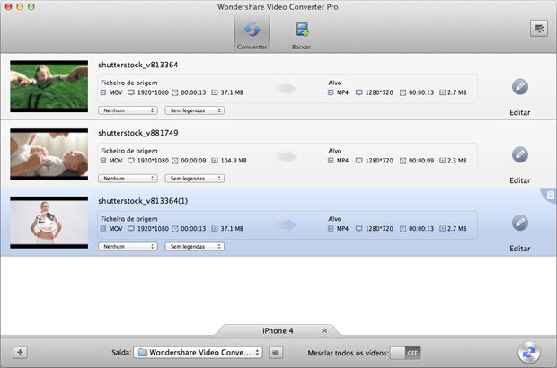The width and height of the screenshot is (557, 368).
Task: Click the macOS green zoom window button
Action: (31, 7)
